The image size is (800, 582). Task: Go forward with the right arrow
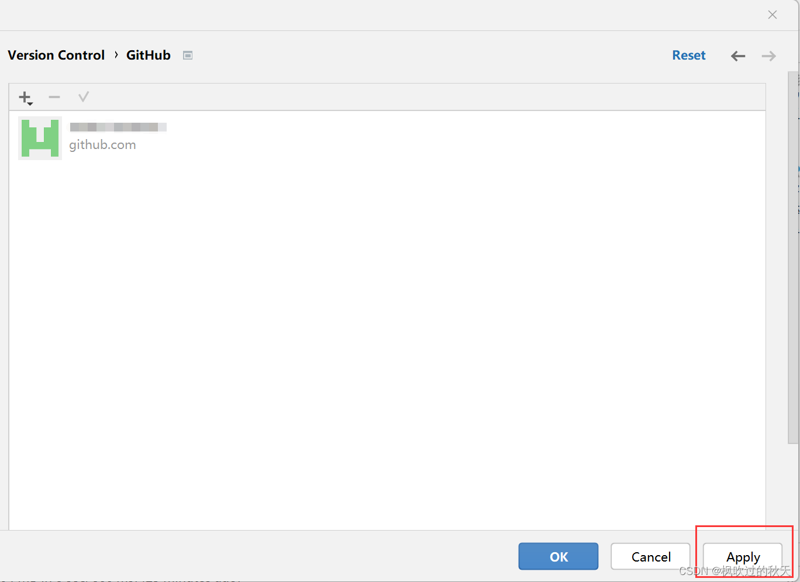coord(769,56)
